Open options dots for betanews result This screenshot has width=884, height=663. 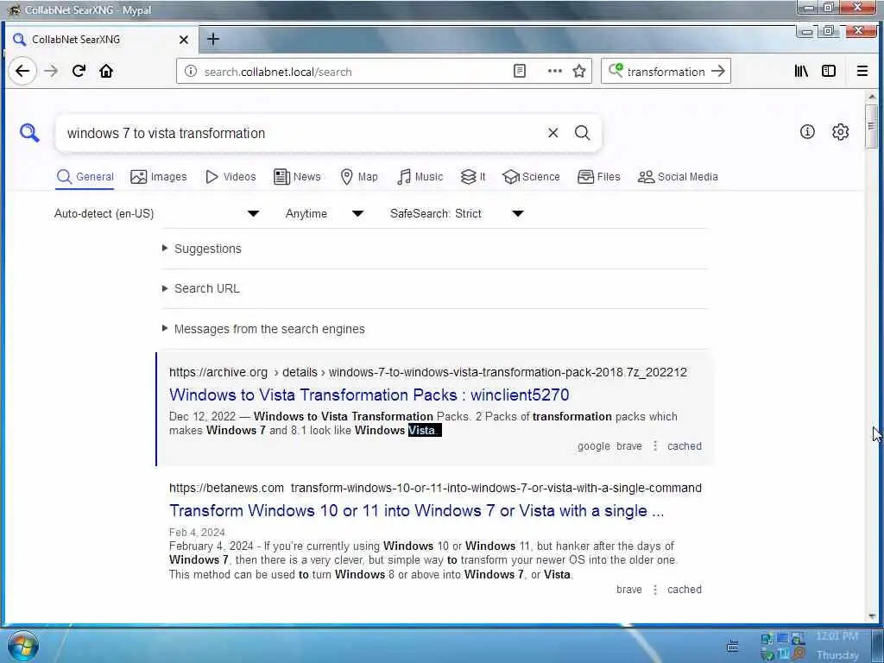655,589
